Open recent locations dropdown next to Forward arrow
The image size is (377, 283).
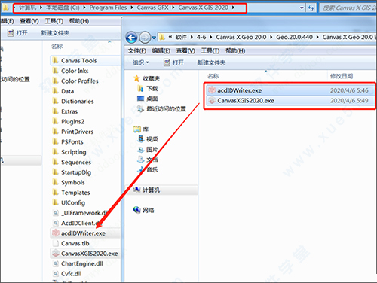154,38
